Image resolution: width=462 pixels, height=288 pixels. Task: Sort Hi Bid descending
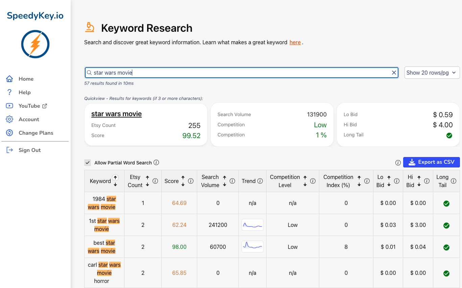pos(419,185)
